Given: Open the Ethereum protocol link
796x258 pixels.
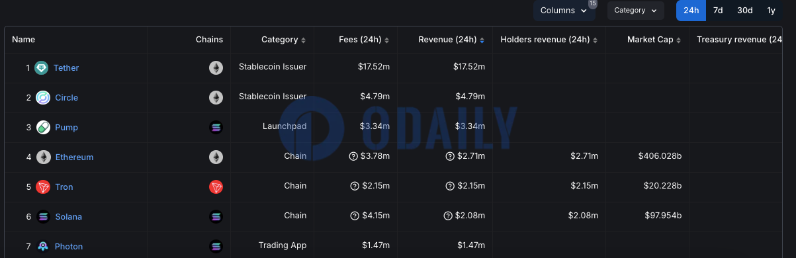Looking at the screenshot, I should click(x=74, y=157).
